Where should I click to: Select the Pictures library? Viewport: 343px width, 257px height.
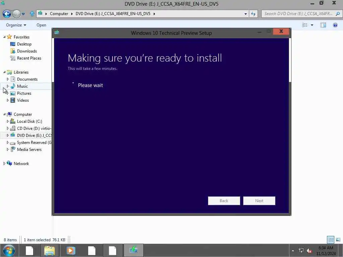(24, 93)
